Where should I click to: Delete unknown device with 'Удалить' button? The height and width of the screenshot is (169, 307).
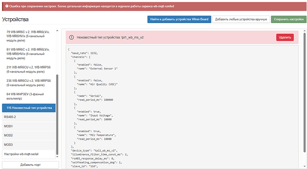(285, 37)
